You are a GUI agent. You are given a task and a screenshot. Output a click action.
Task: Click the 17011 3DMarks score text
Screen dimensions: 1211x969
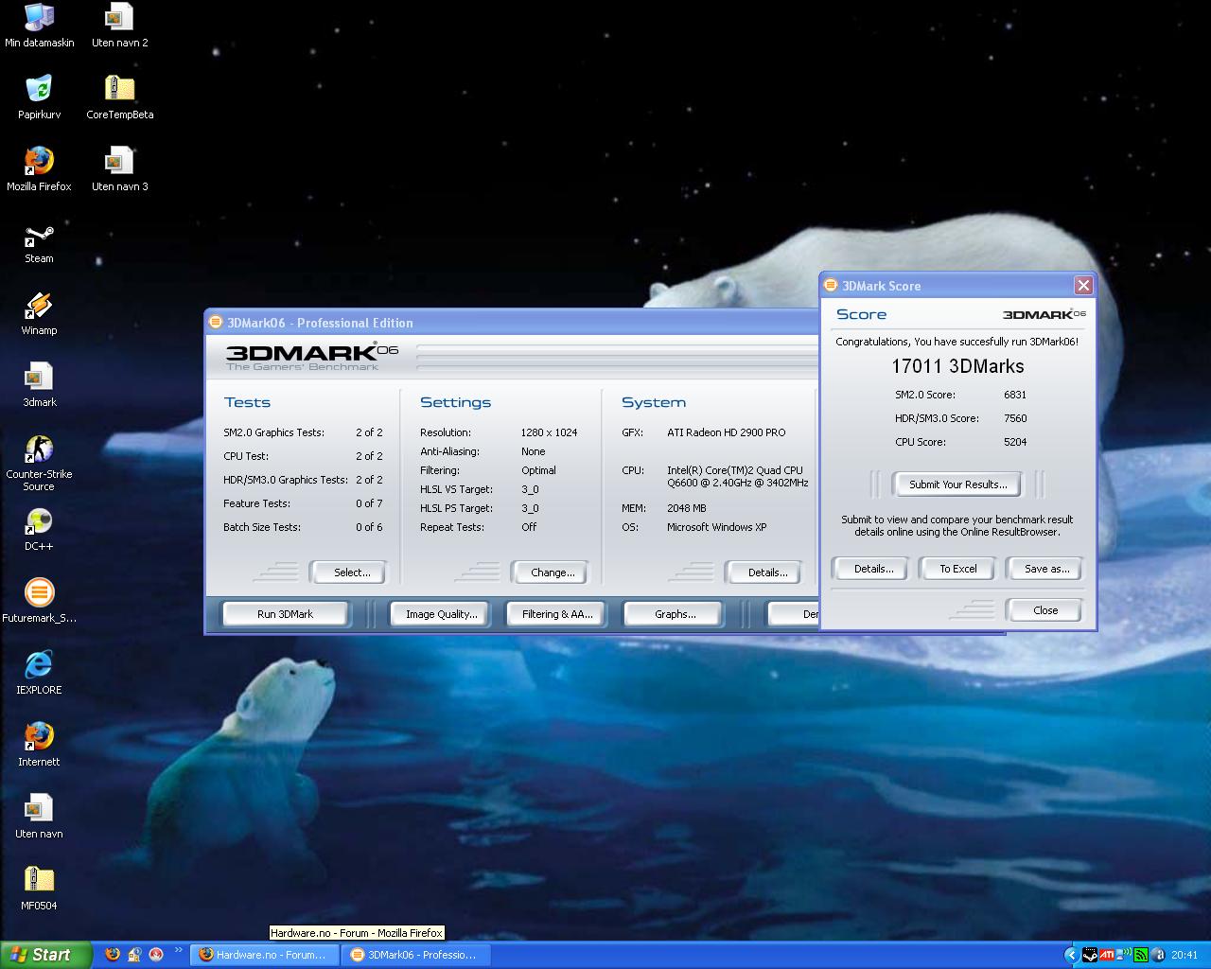click(957, 366)
